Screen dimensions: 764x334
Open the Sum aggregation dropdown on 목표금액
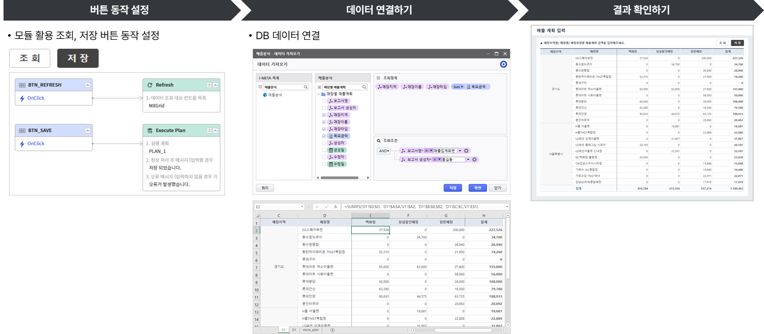point(458,87)
